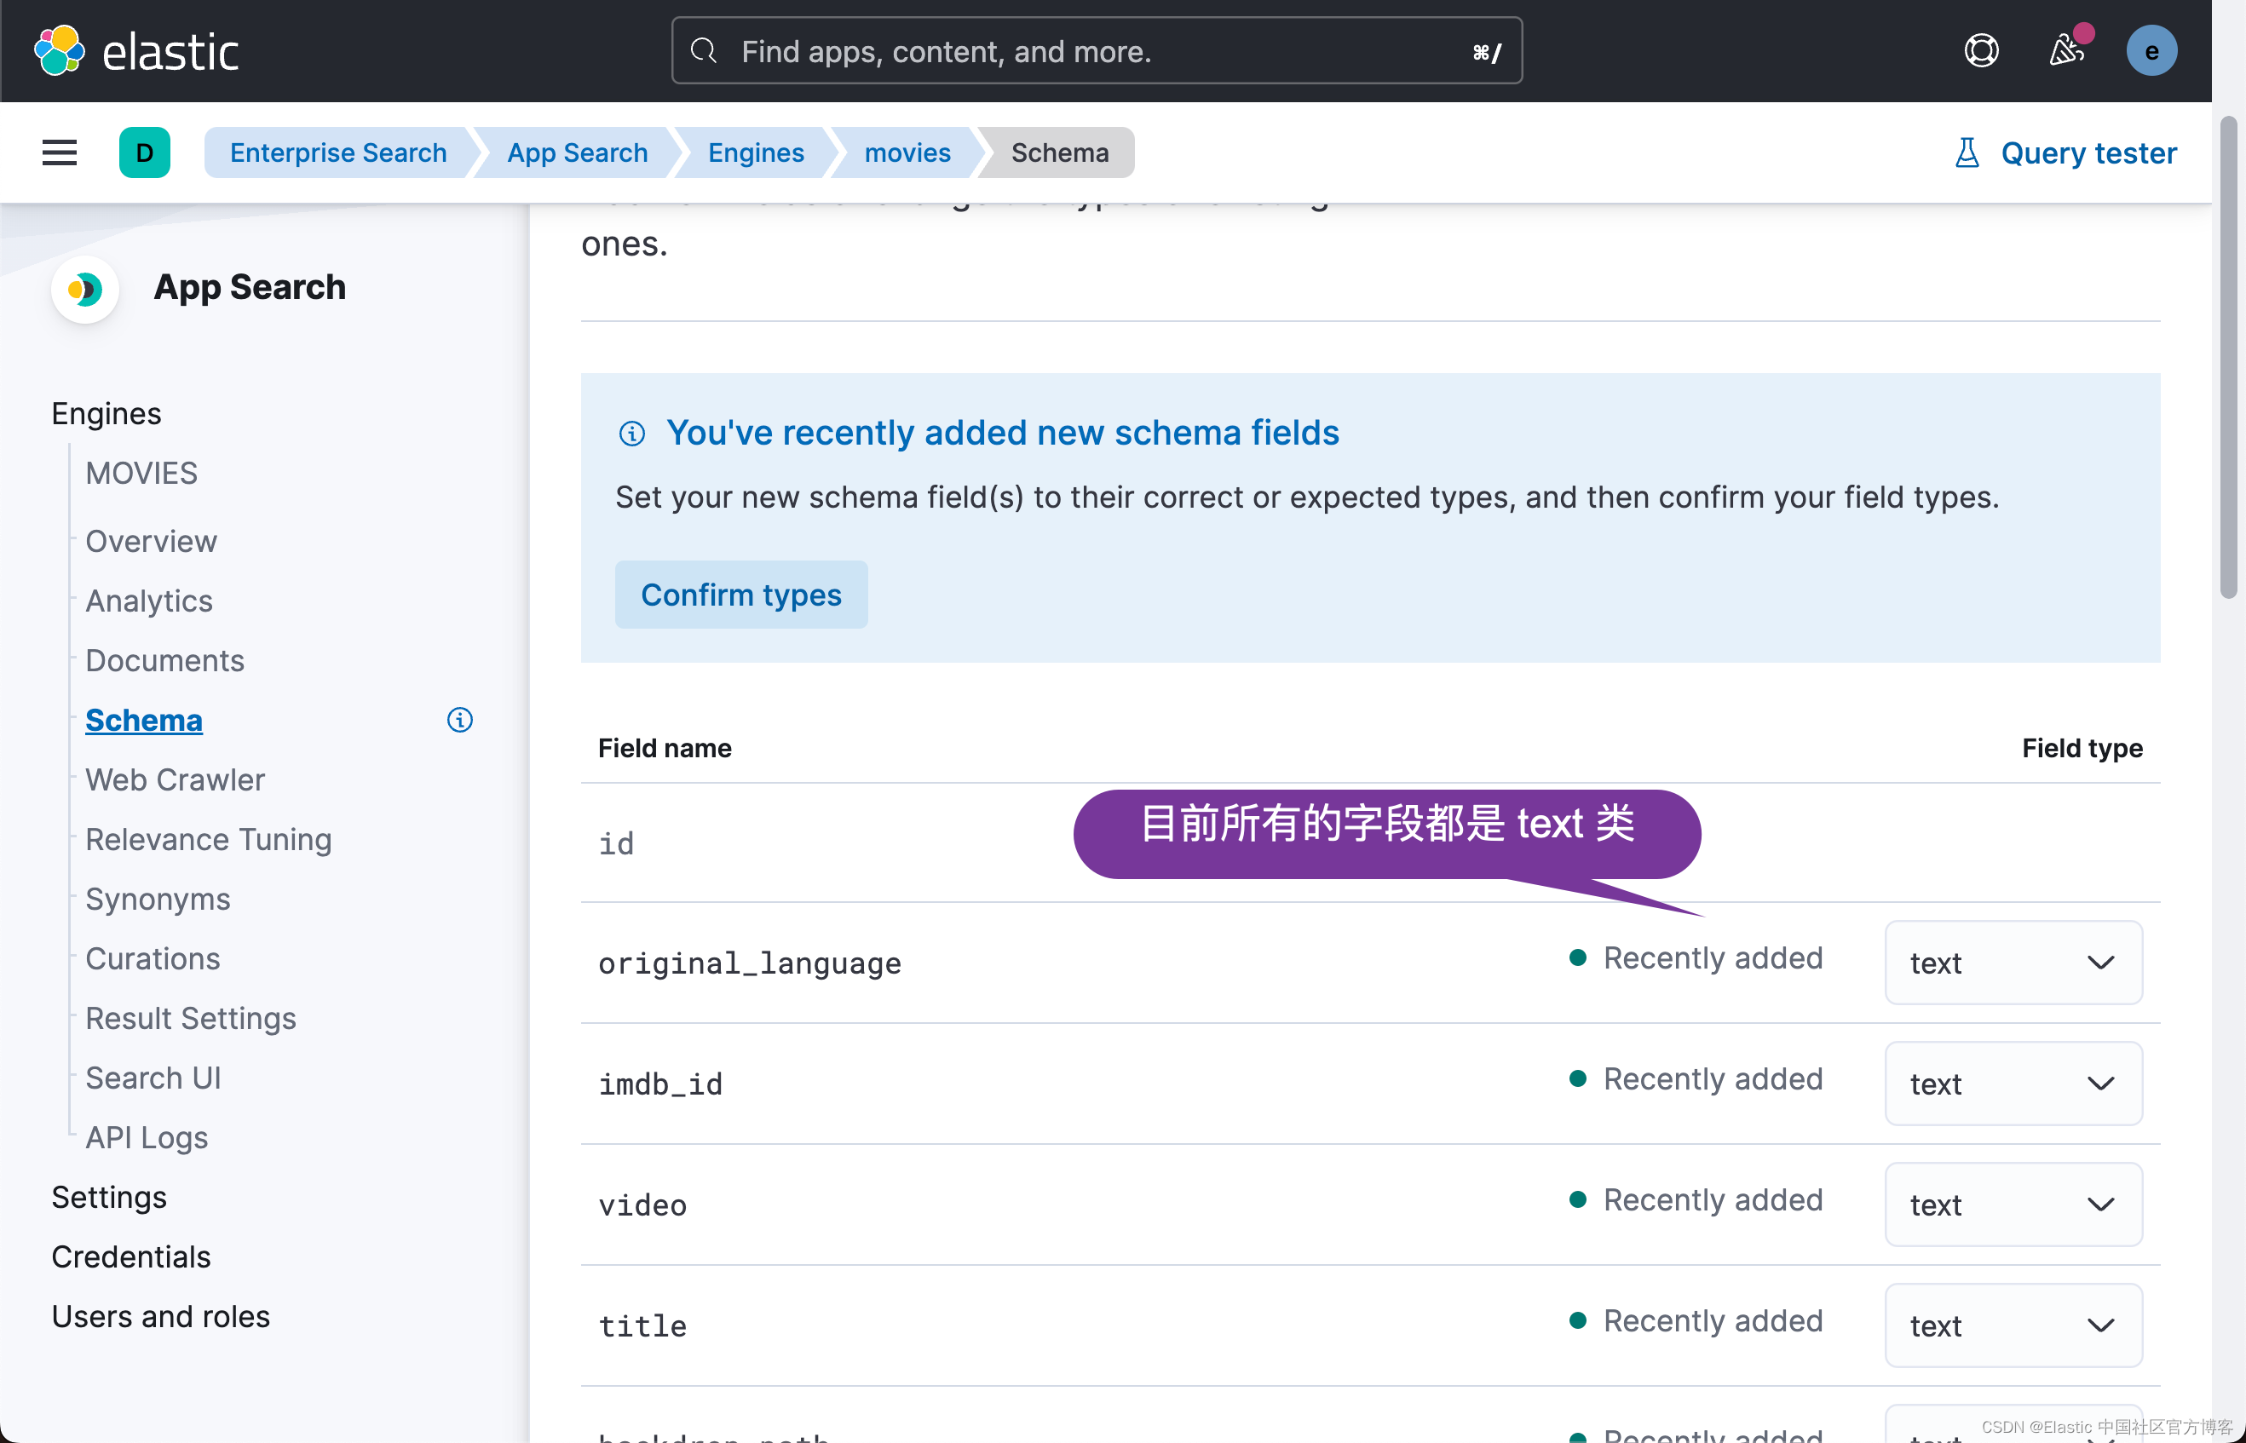Open the Documents page
The image size is (2246, 1443).
(x=165, y=661)
